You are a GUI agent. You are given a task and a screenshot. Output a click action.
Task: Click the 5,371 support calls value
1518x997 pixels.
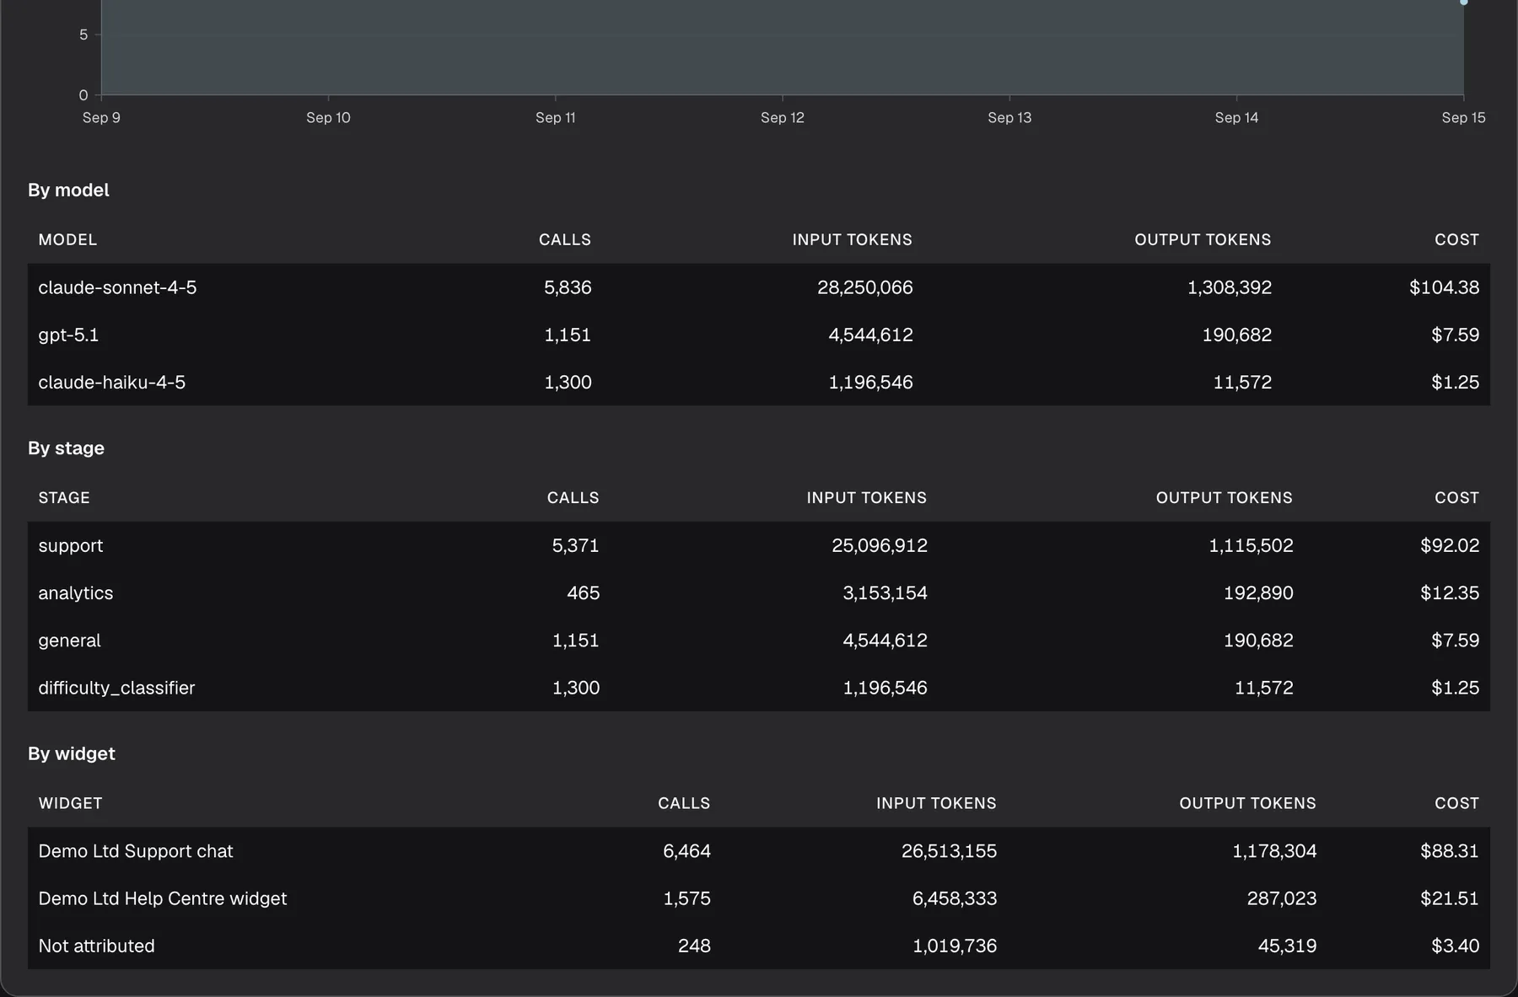(575, 545)
